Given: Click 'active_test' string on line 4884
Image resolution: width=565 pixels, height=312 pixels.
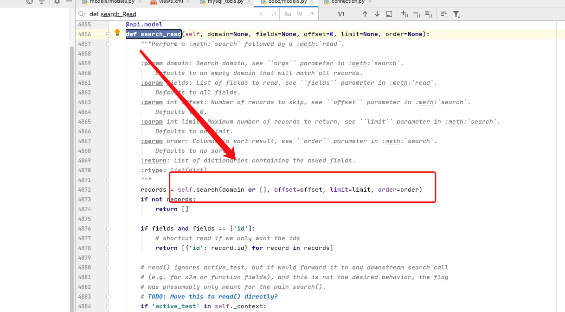Looking at the screenshot, I should click(176, 306).
